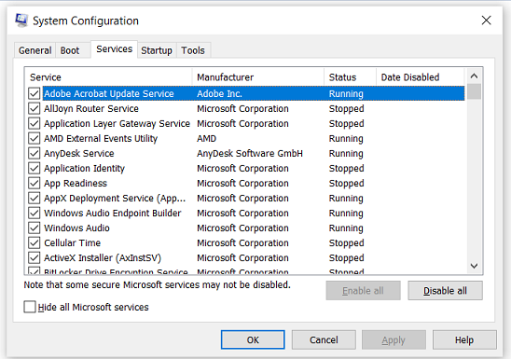Click the OK button

tap(253, 339)
